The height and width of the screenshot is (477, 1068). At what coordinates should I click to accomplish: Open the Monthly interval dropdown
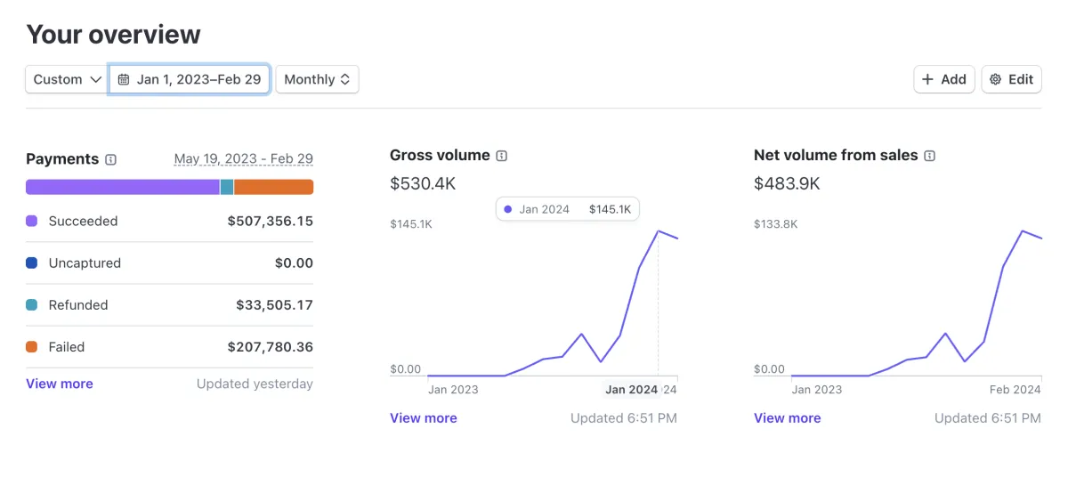point(317,79)
